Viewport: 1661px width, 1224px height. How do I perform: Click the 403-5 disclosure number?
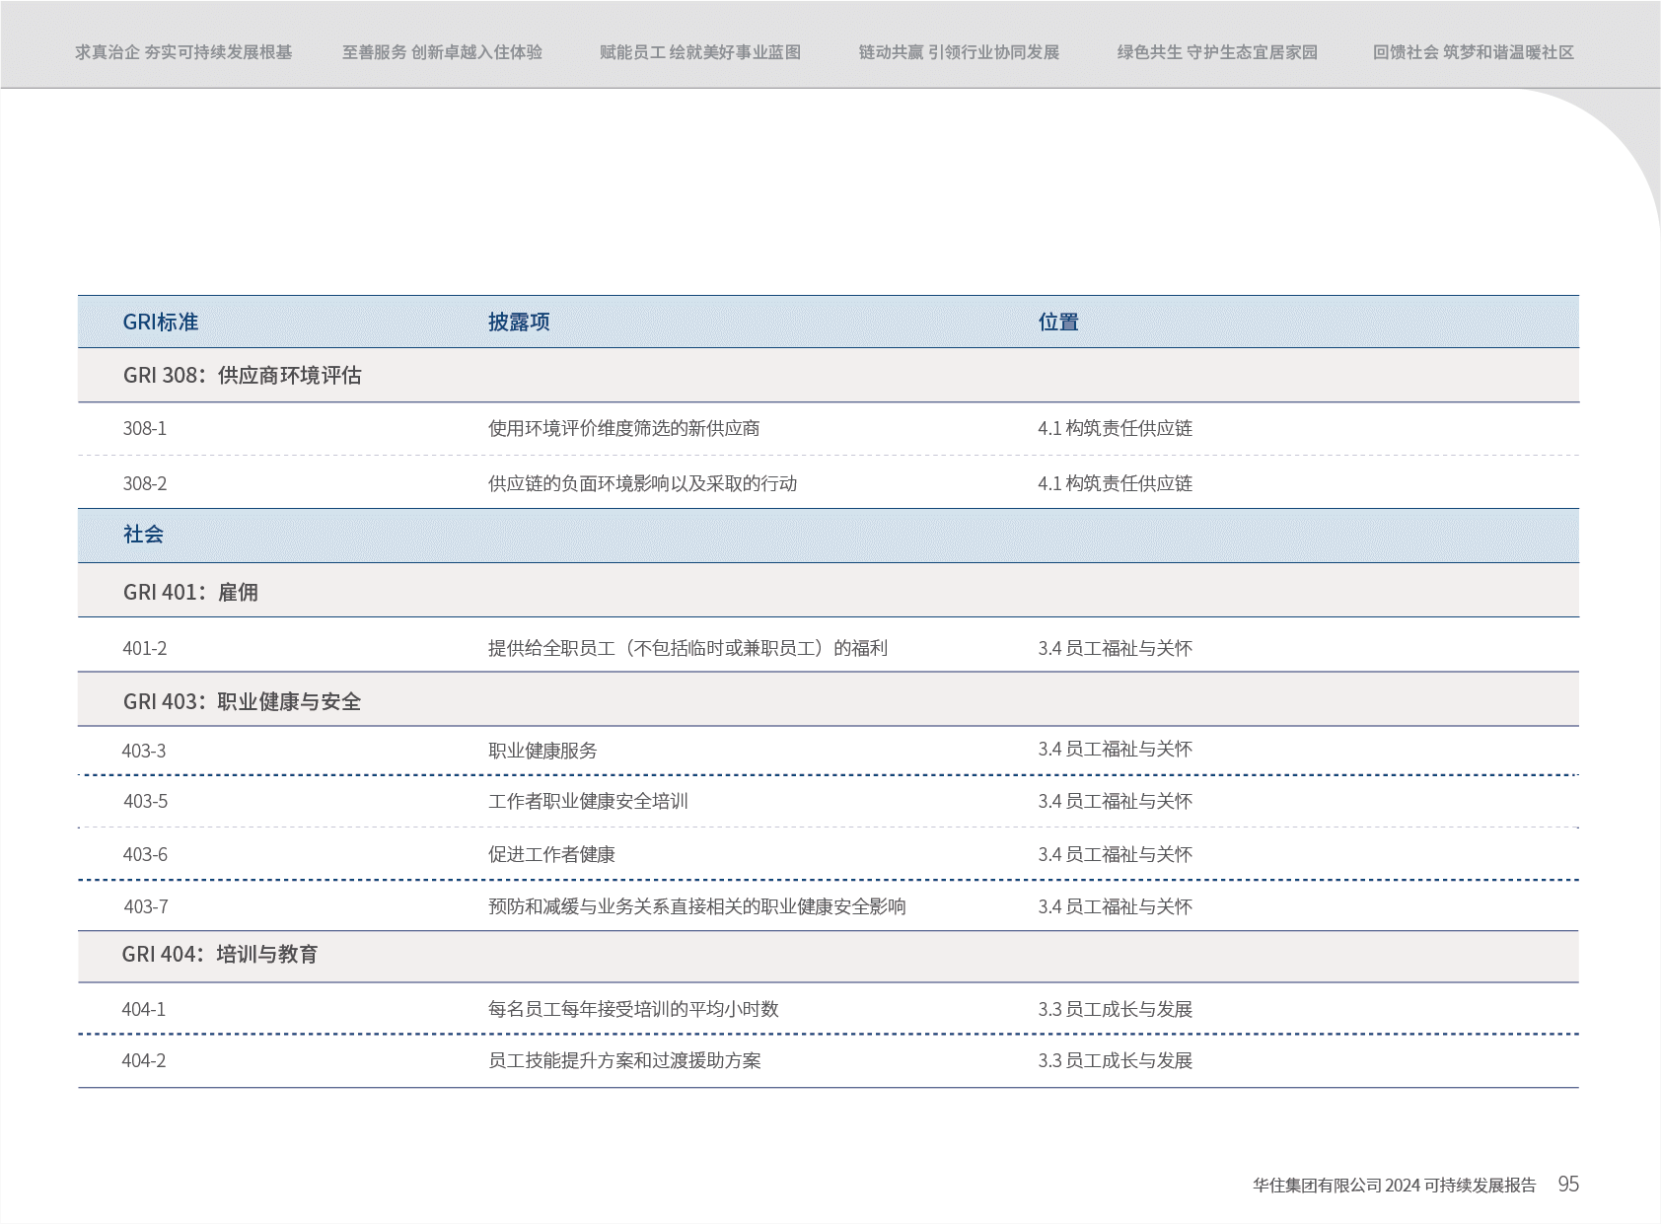[146, 801]
